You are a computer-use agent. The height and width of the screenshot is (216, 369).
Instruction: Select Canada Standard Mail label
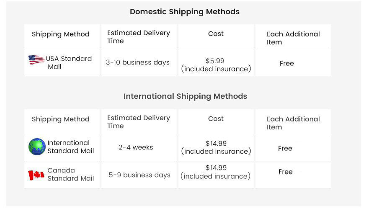pyautogui.click(x=70, y=175)
